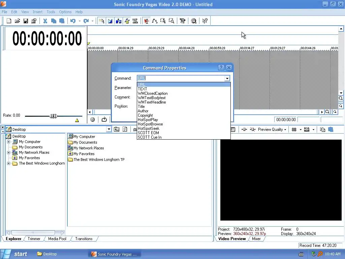Open the Insert menu
Screen dimensions: 345x259
pyautogui.click(x=38, y=12)
